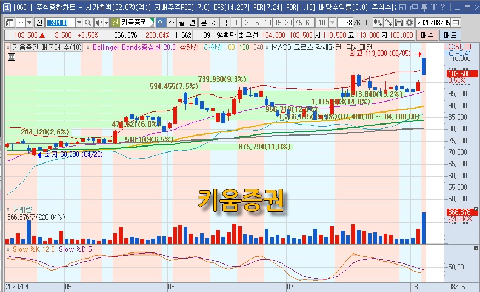Image resolution: width=480 pixels, height=292 pixels.
Task: Choose interval preset 30
Action: 288,23
